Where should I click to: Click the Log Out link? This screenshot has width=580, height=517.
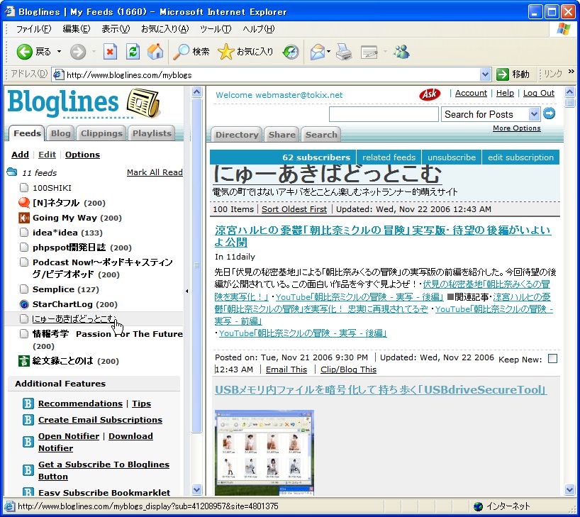click(539, 93)
